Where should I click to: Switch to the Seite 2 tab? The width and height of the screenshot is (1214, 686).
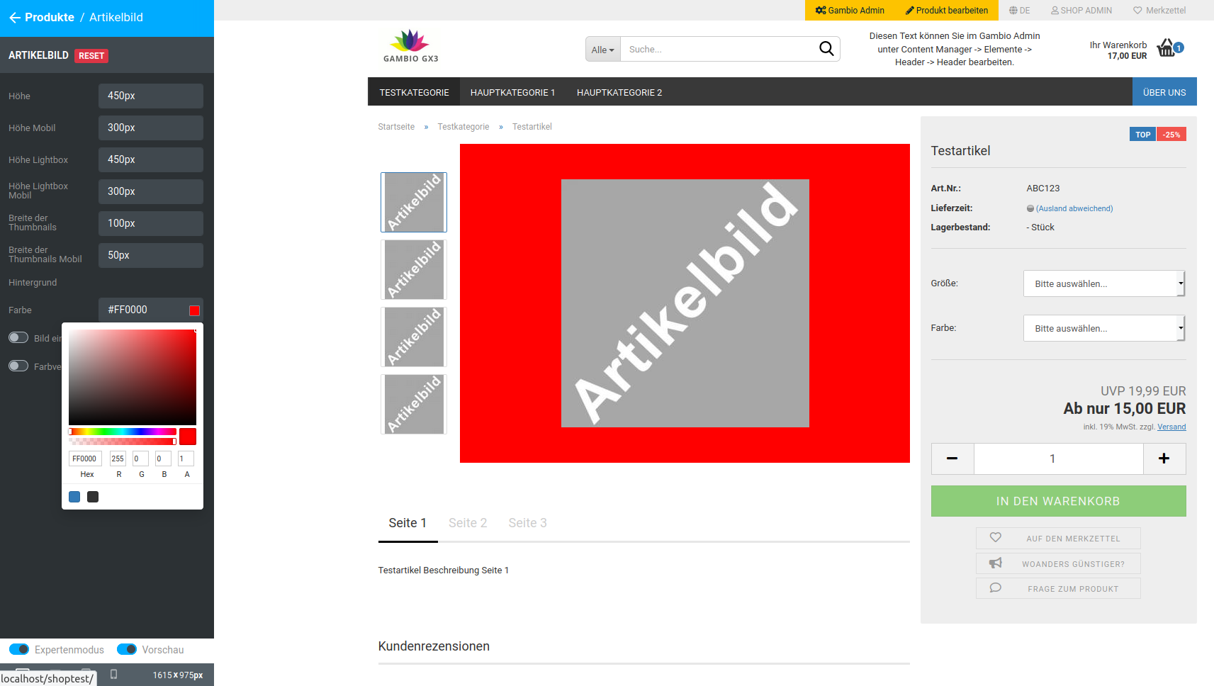pos(468,522)
